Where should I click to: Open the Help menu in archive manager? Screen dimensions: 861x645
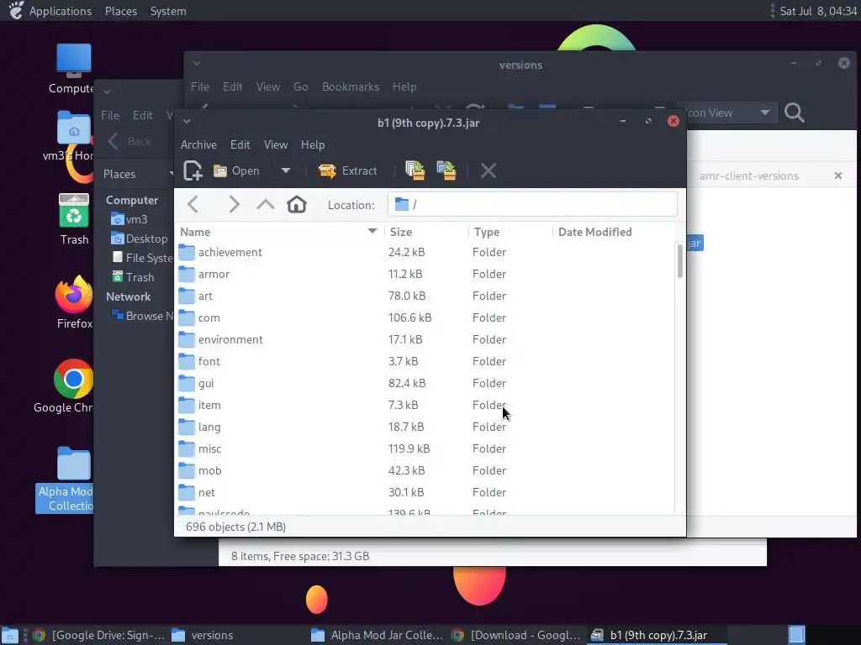[x=313, y=144]
